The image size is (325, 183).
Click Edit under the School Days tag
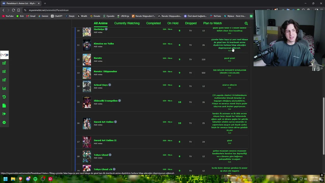pos(230,88)
